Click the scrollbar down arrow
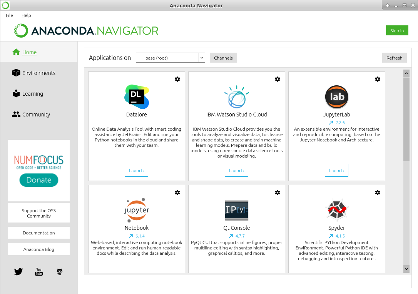 (x=406, y=269)
